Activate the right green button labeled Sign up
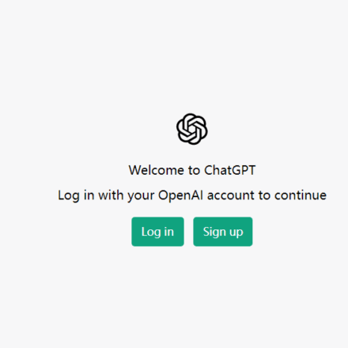 click(223, 232)
